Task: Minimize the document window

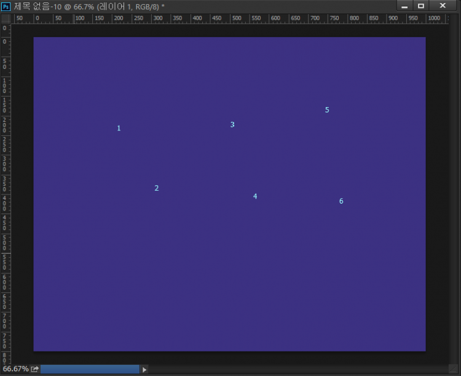Action: 404,6
